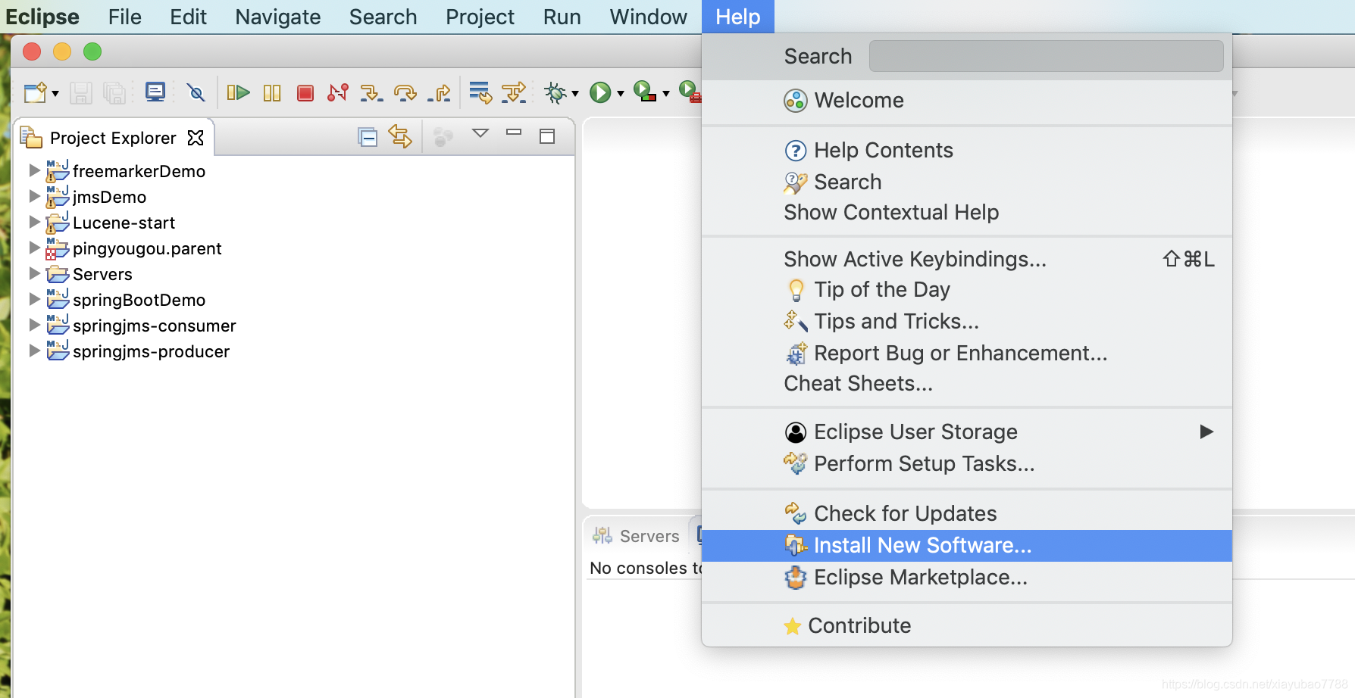Screen dimensions: 1355x698
Task: Click the Coverage run icon
Action: click(644, 92)
